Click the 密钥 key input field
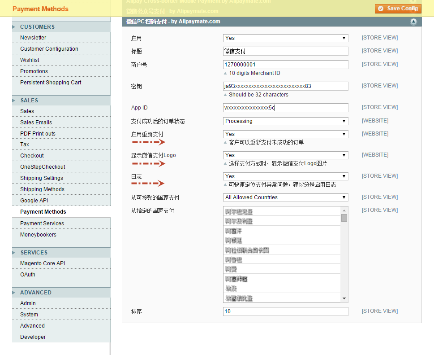434x355 pixels. (285, 86)
